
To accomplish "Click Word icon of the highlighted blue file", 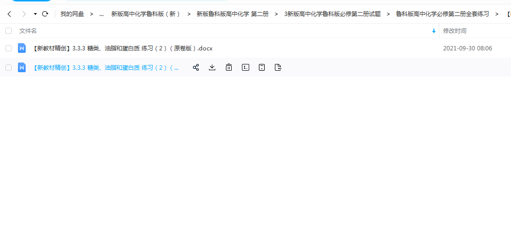I will click(22, 67).
